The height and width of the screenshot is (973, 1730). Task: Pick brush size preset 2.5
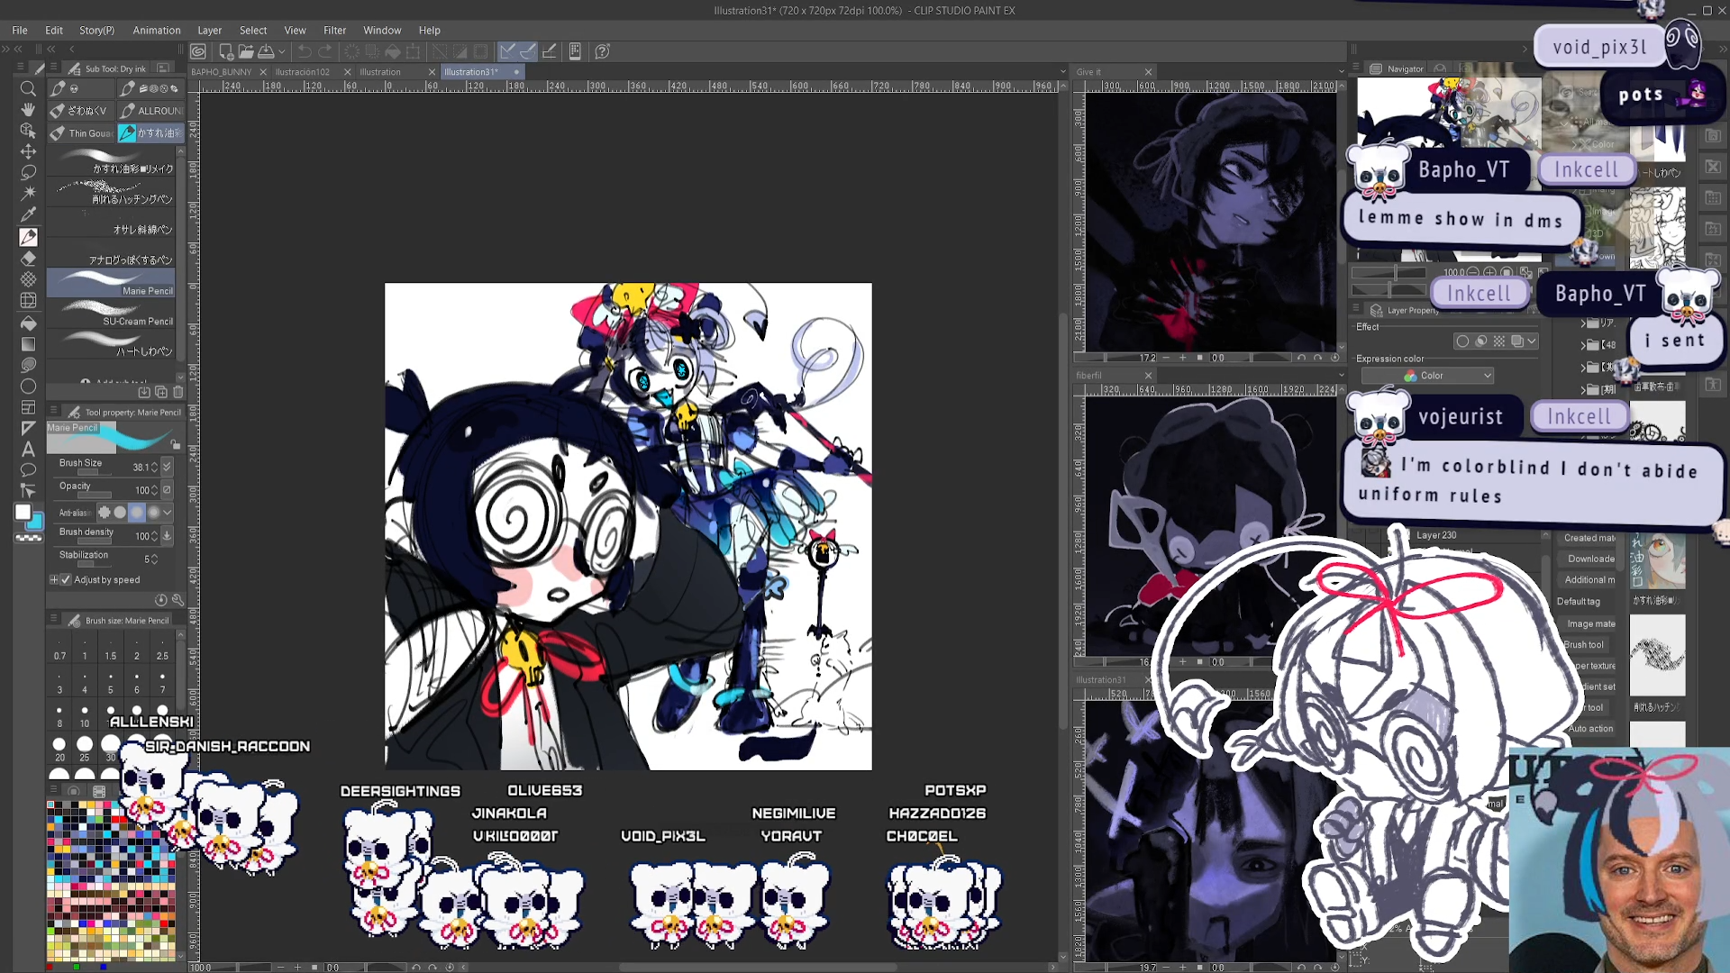[x=162, y=649]
